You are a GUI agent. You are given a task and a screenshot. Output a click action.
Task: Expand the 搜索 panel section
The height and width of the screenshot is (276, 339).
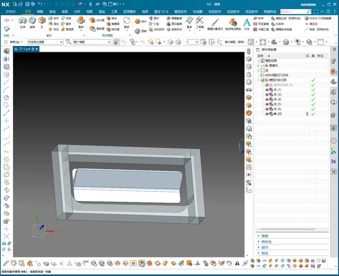coord(265,236)
